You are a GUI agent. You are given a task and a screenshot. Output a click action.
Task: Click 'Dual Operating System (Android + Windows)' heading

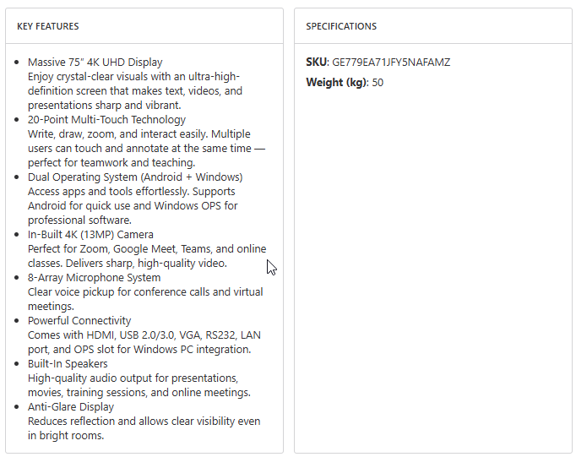pos(135,177)
